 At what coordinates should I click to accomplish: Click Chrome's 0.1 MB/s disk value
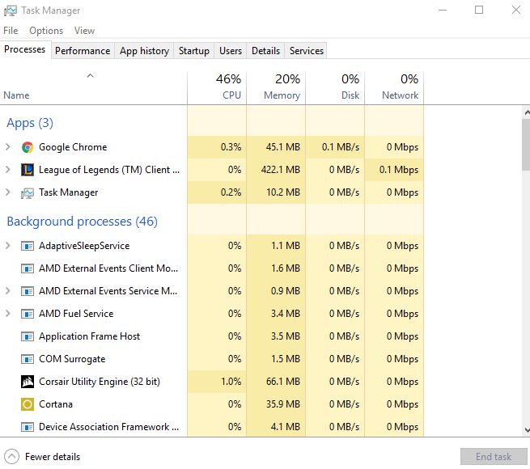(x=341, y=147)
